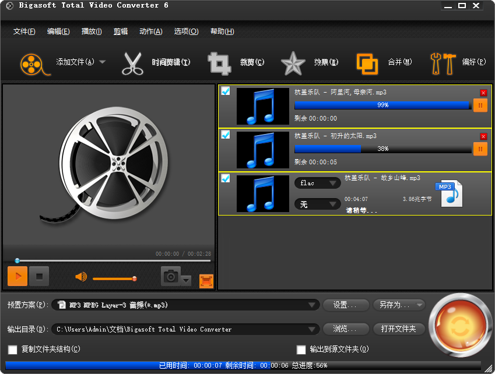
Task: Enable 输出到源文件夹 option
Action: click(301, 350)
